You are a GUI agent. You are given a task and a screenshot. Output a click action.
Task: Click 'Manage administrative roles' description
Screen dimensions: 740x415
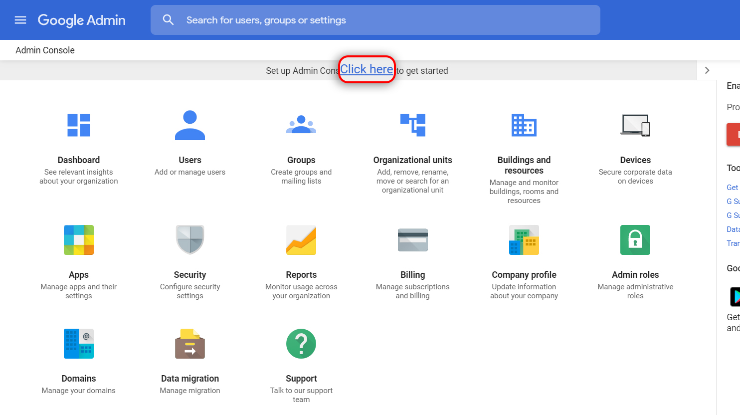[x=635, y=291]
